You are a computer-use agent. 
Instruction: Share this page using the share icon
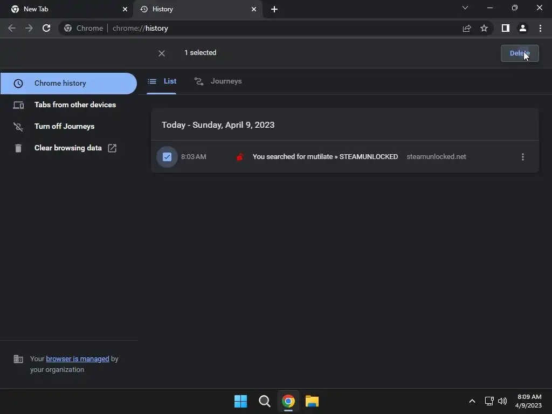(x=467, y=28)
